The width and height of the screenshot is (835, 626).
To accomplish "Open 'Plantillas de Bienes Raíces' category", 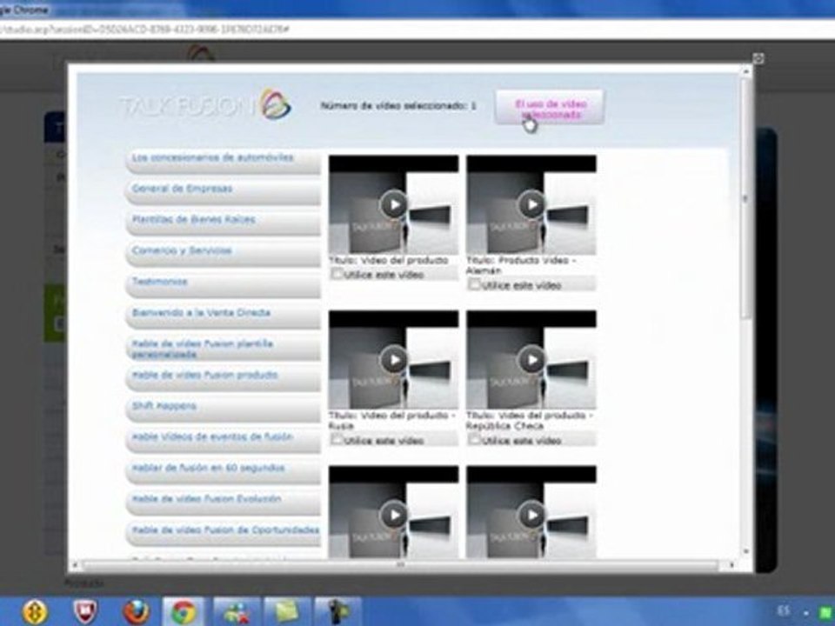I will pos(224,223).
